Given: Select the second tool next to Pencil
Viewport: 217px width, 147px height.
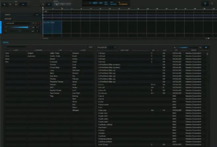Looking at the screenshot, I should [10, 4].
